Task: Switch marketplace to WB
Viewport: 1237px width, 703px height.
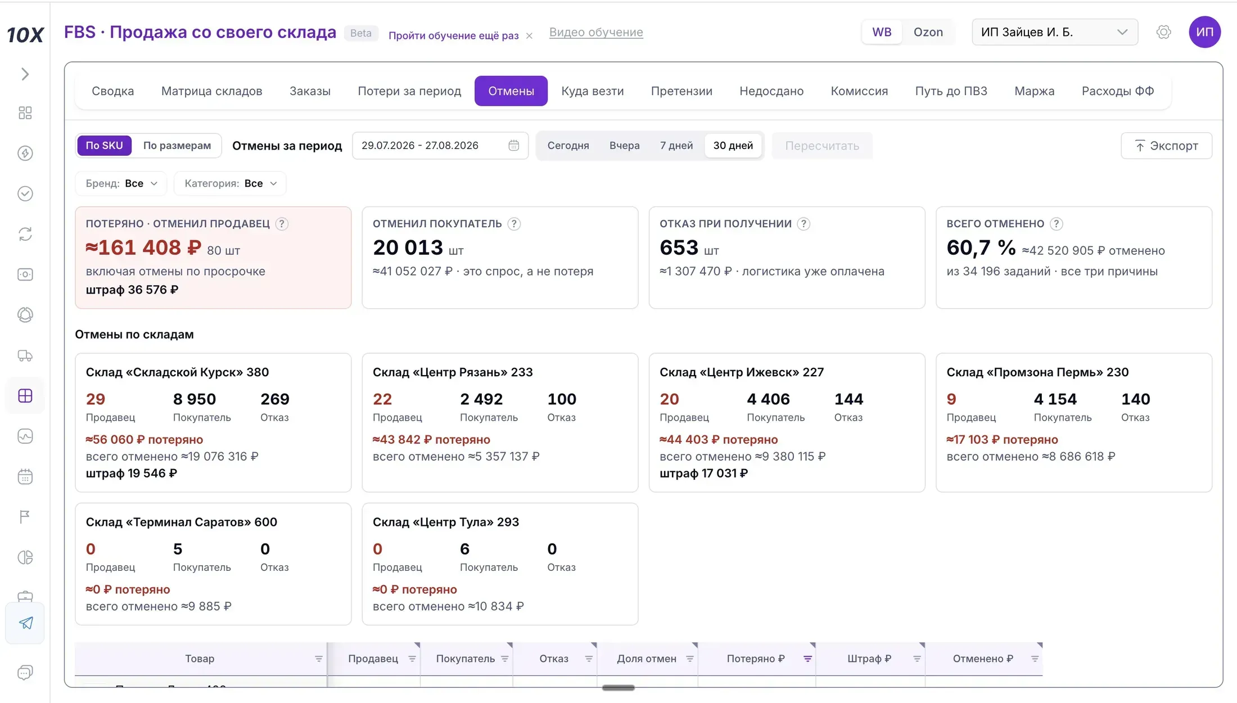Action: (x=882, y=32)
